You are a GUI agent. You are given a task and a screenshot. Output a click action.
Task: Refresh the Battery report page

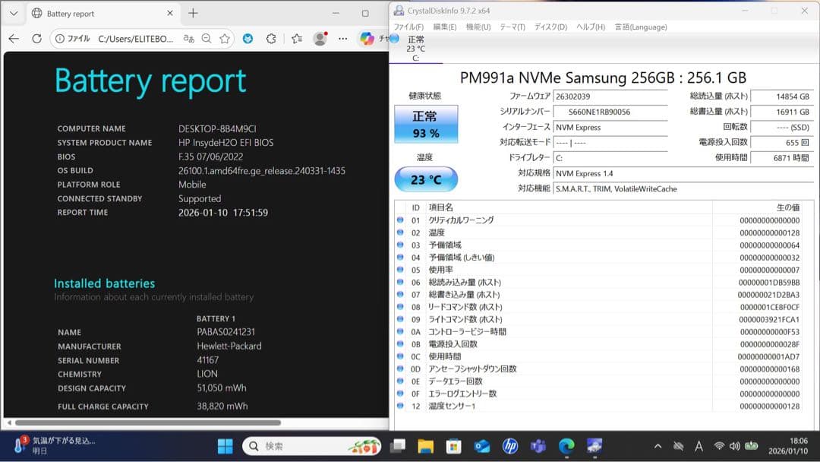(35, 38)
